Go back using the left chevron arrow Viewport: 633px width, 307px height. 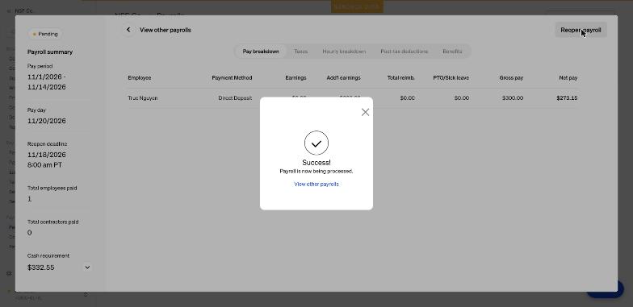pyautogui.click(x=128, y=30)
